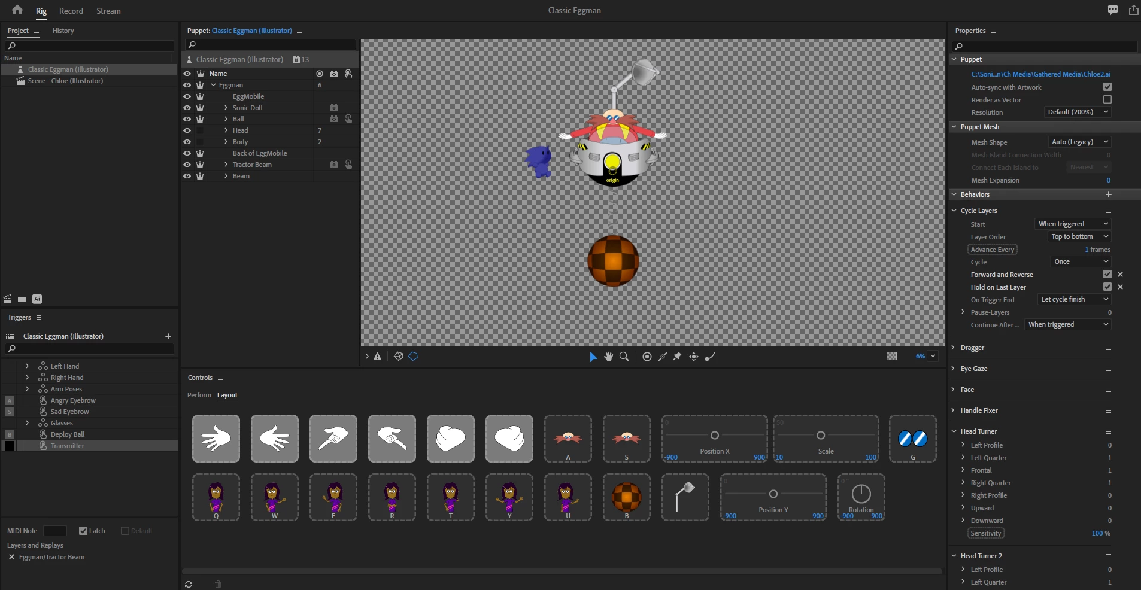Click the Scale slider knob
This screenshot has width=1141, height=590.
coord(821,435)
